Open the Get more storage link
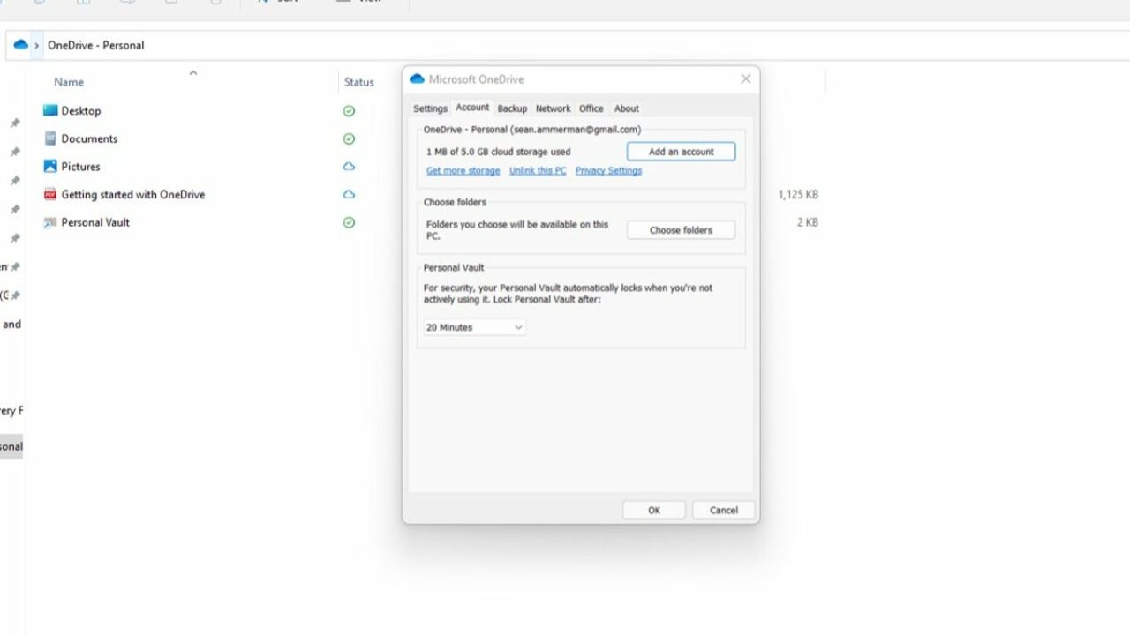 pos(463,171)
